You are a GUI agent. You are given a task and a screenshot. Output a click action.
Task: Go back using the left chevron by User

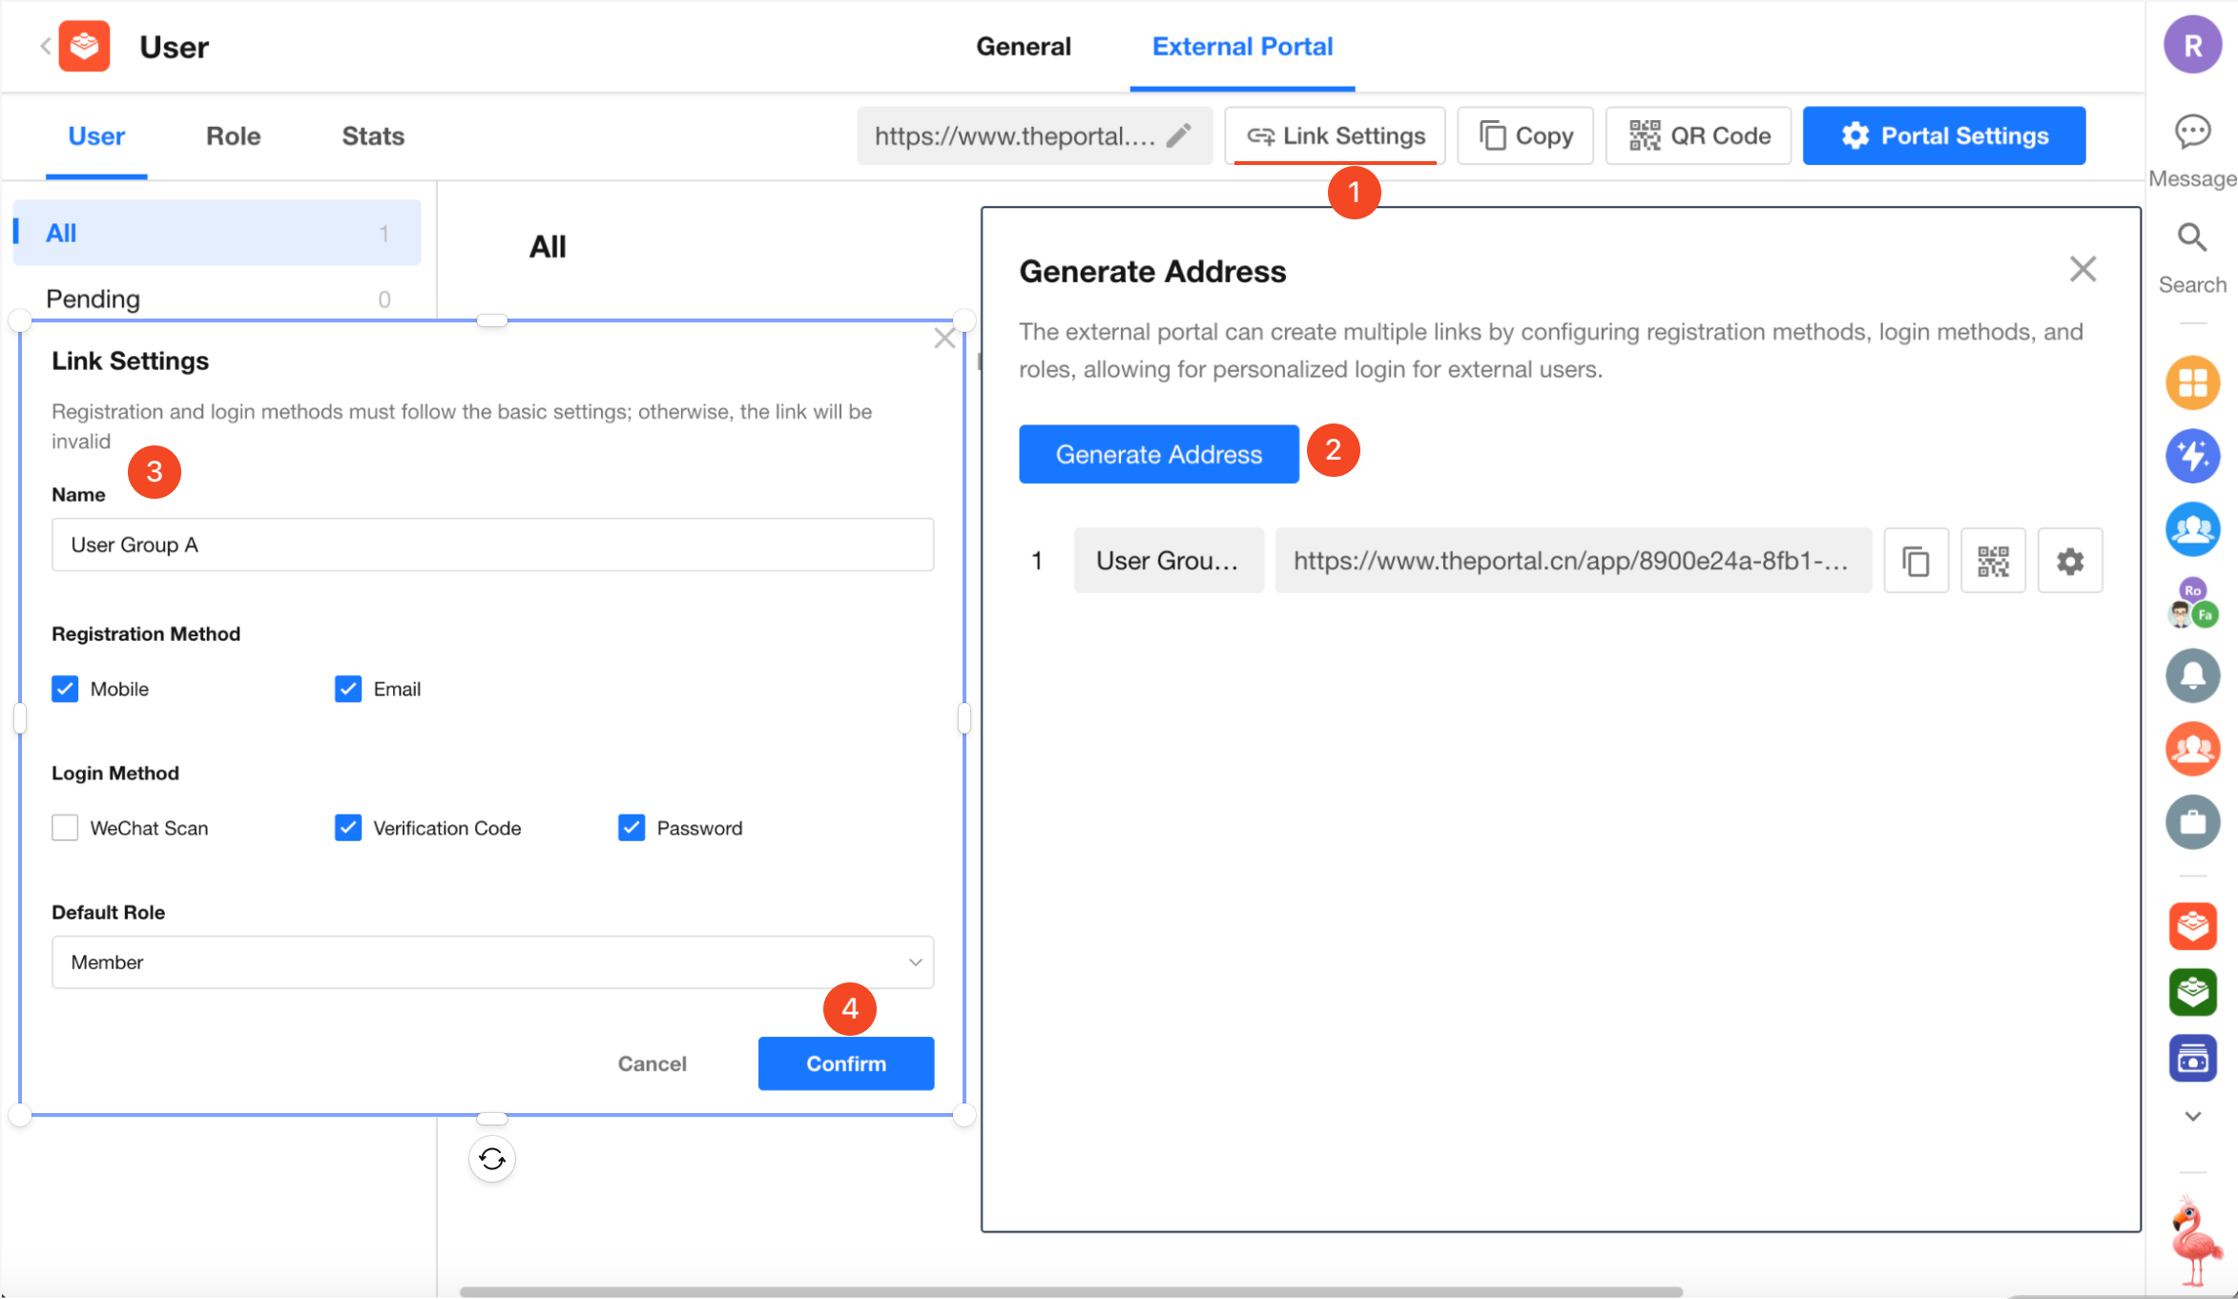[x=45, y=46]
